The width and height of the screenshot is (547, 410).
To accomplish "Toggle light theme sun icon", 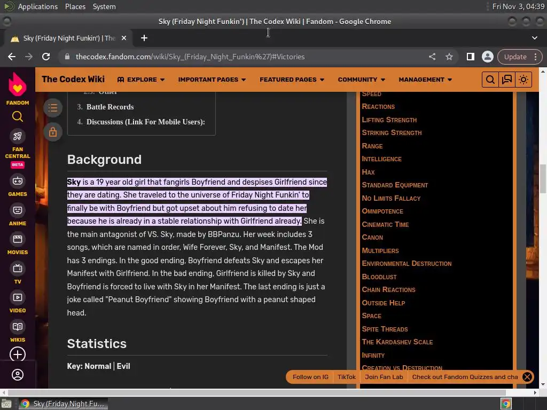I will 523,80.
